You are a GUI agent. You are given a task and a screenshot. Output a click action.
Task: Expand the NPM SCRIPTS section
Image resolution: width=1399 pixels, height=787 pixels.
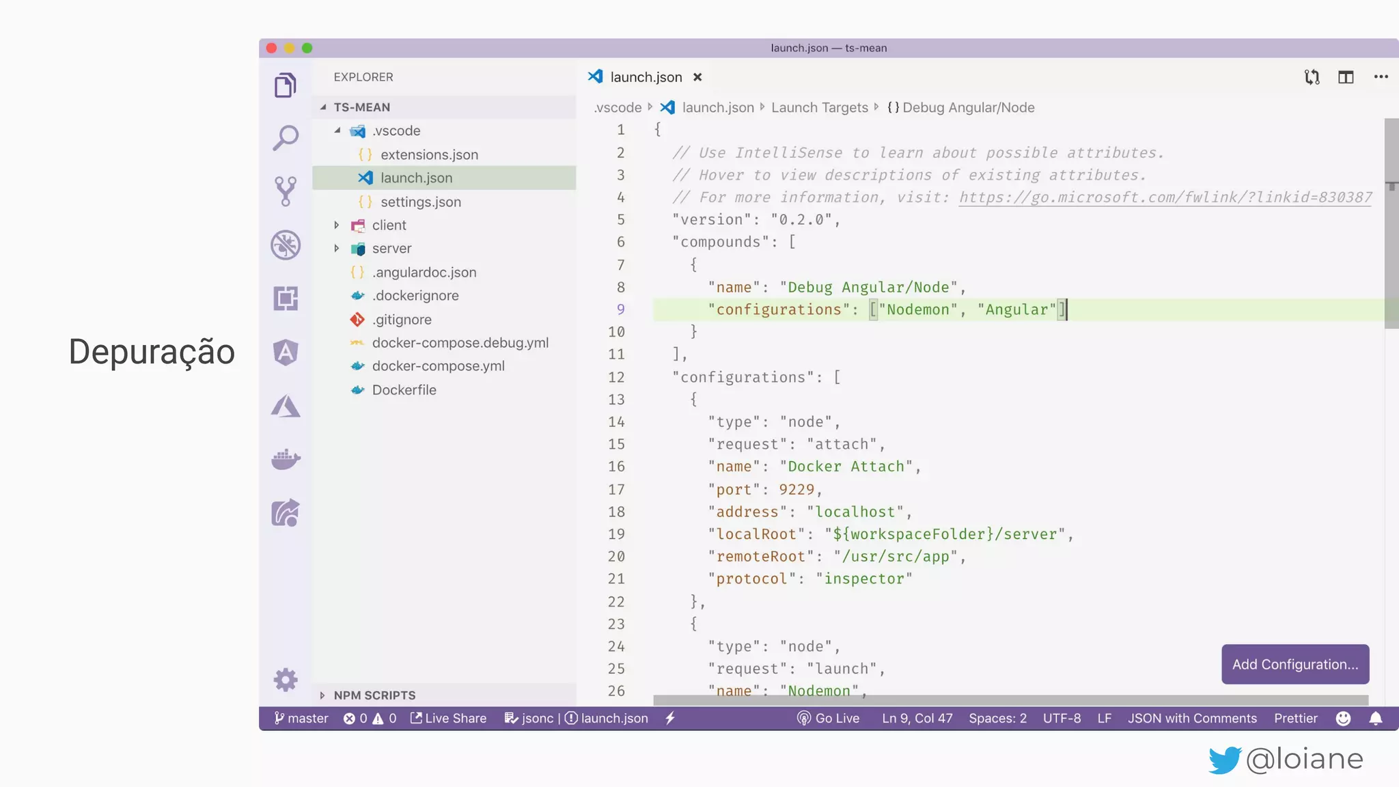374,695
